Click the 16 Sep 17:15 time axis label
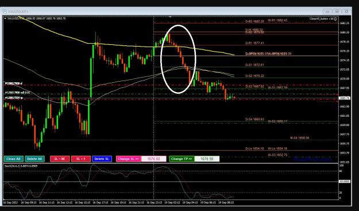359x211 pixels. (x=101, y=202)
